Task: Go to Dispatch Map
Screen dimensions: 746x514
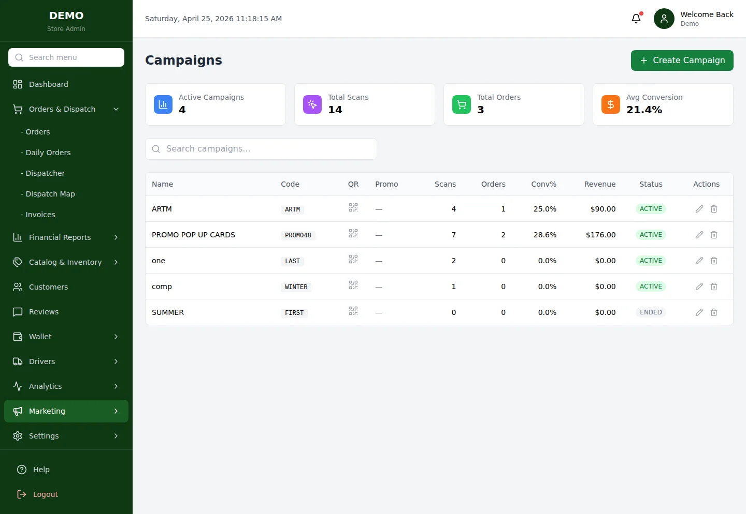Action: click(49, 194)
